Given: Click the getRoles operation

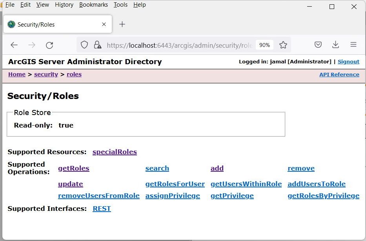Looking at the screenshot, I should (74, 168).
